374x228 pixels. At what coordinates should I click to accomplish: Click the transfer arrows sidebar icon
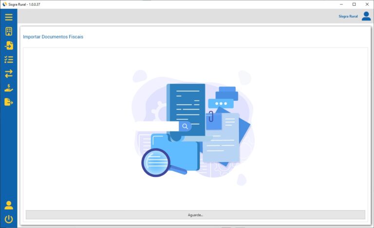click(9, 74)
